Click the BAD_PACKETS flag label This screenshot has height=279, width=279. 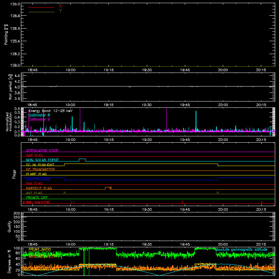tap(38, 202)
